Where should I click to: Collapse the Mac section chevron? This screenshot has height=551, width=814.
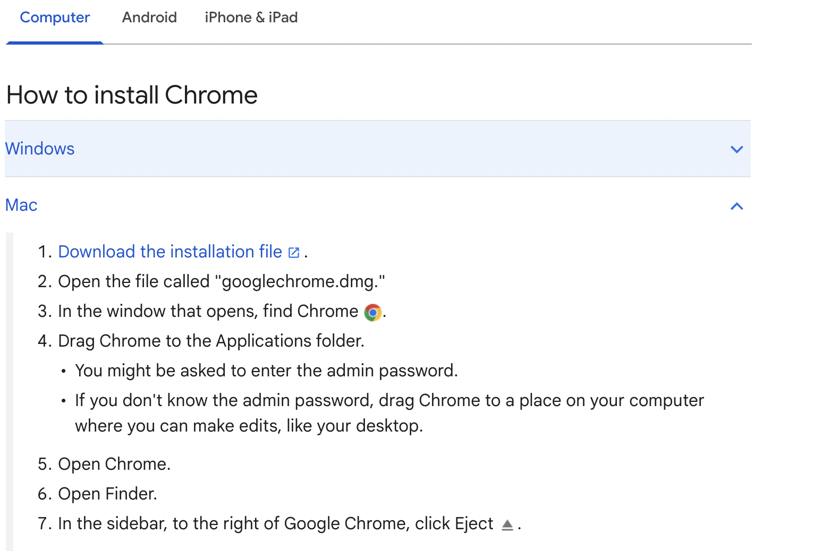pos(736,206)
